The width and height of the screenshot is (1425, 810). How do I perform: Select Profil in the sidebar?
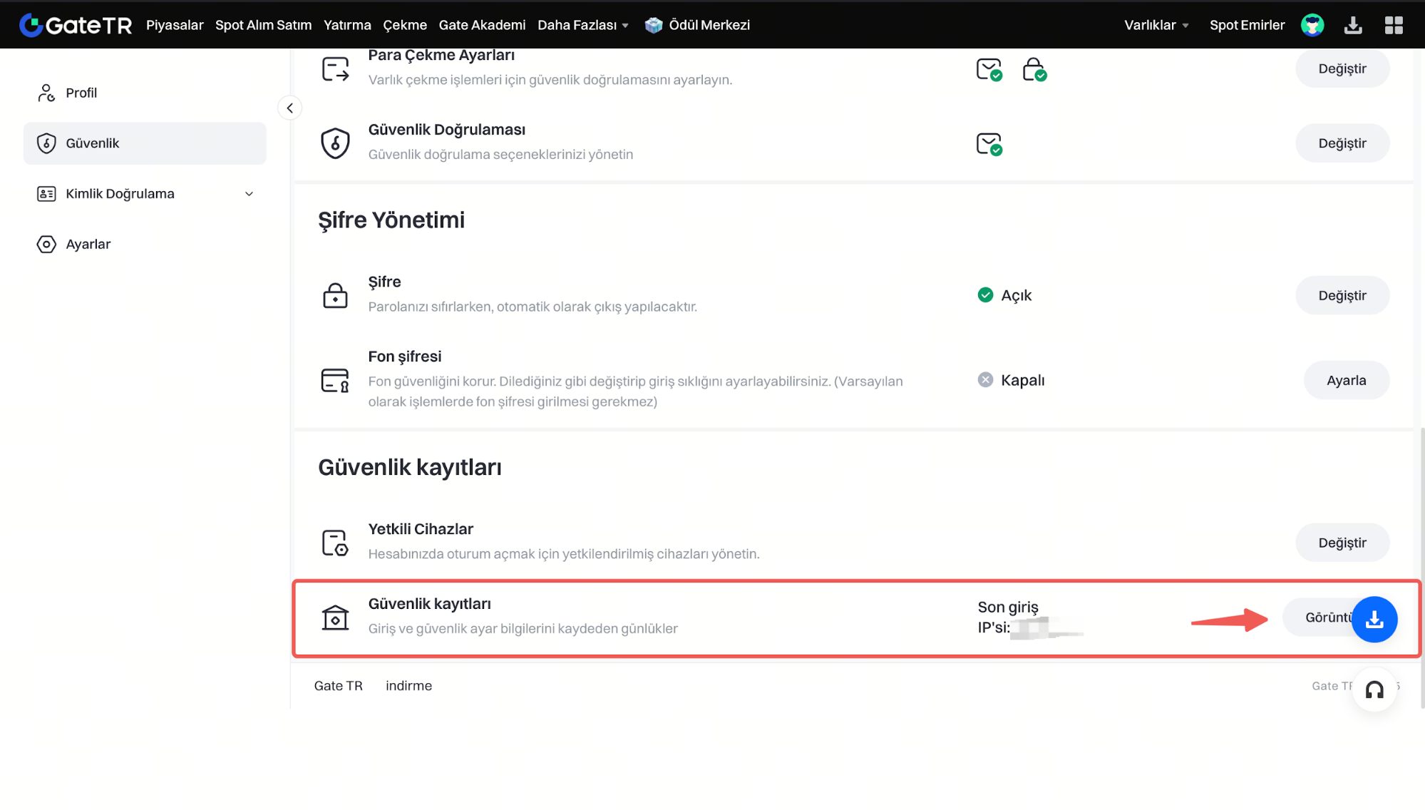coord(81,93)
